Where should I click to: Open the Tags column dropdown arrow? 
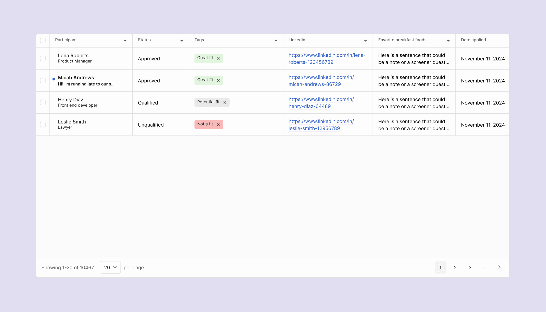(276, 41)
